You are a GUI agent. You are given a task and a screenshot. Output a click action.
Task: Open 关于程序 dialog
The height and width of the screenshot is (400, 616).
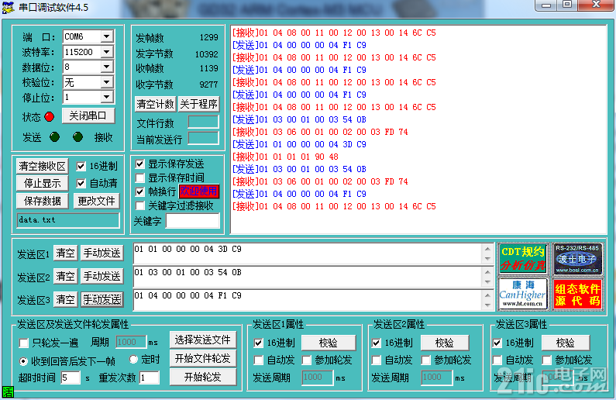click(199, 104)
